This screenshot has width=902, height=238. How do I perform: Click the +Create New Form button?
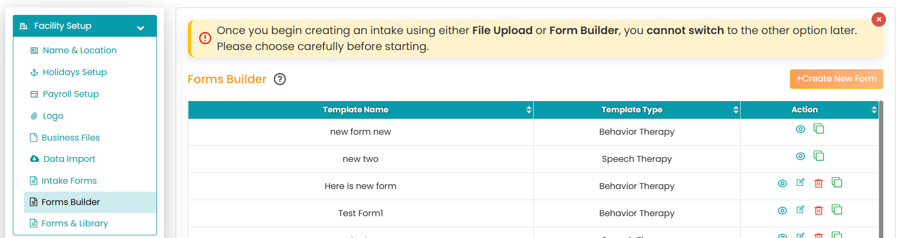coord(836,79)
